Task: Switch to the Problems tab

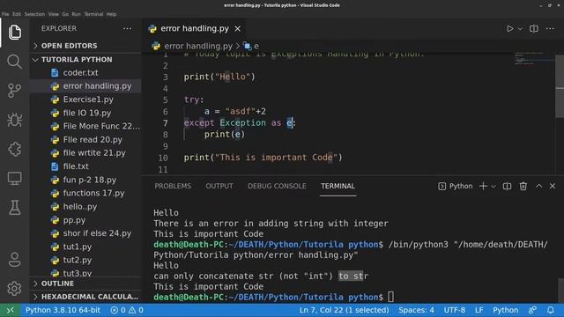Action: pos(173,186)
